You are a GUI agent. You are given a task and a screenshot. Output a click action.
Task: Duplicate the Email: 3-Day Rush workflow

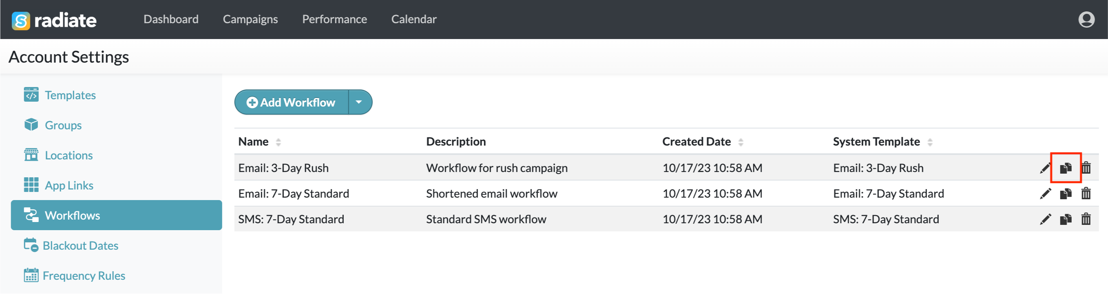point(1065,168)
